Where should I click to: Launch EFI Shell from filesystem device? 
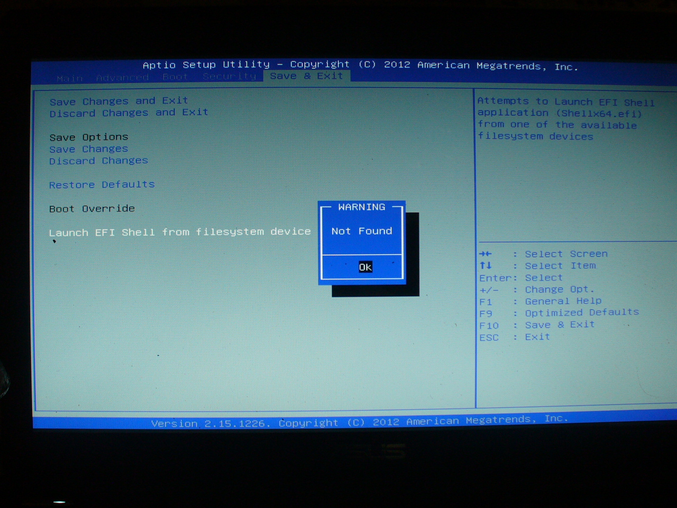tap(180, 232)
